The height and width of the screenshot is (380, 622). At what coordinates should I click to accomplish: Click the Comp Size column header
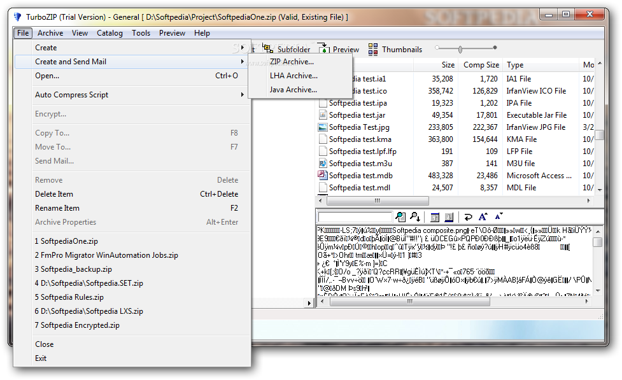pos(481,65)
